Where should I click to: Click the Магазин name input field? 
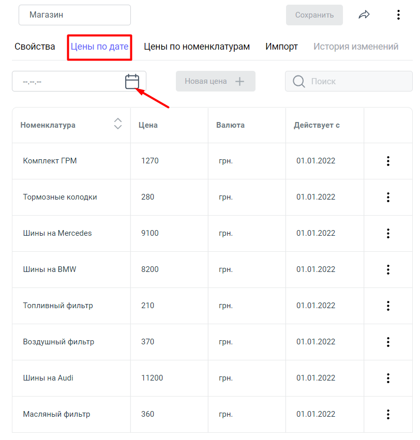click(x=74, y=15)
